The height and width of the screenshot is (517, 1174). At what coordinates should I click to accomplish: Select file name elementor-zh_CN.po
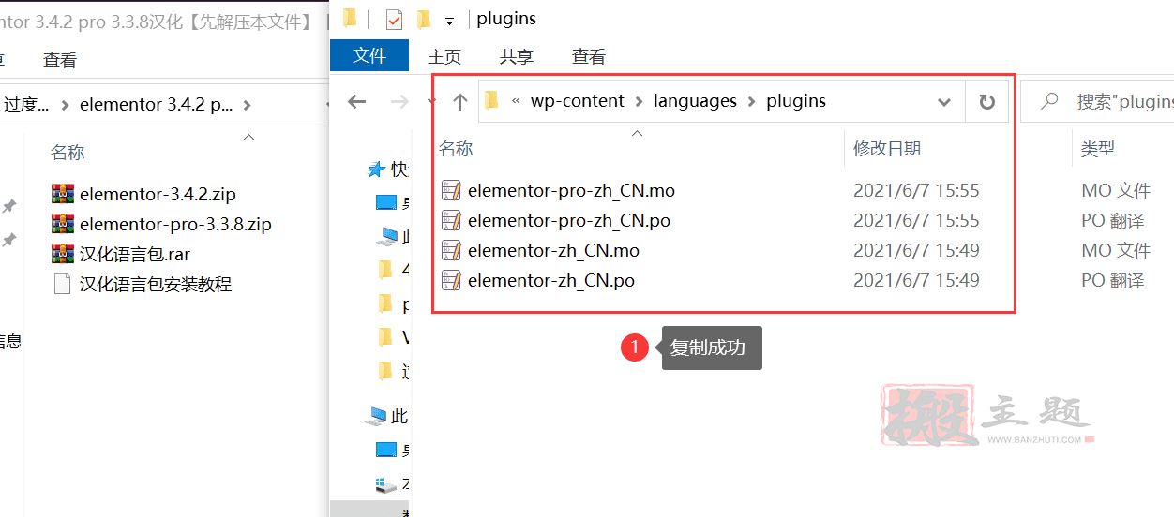[551, 280]
